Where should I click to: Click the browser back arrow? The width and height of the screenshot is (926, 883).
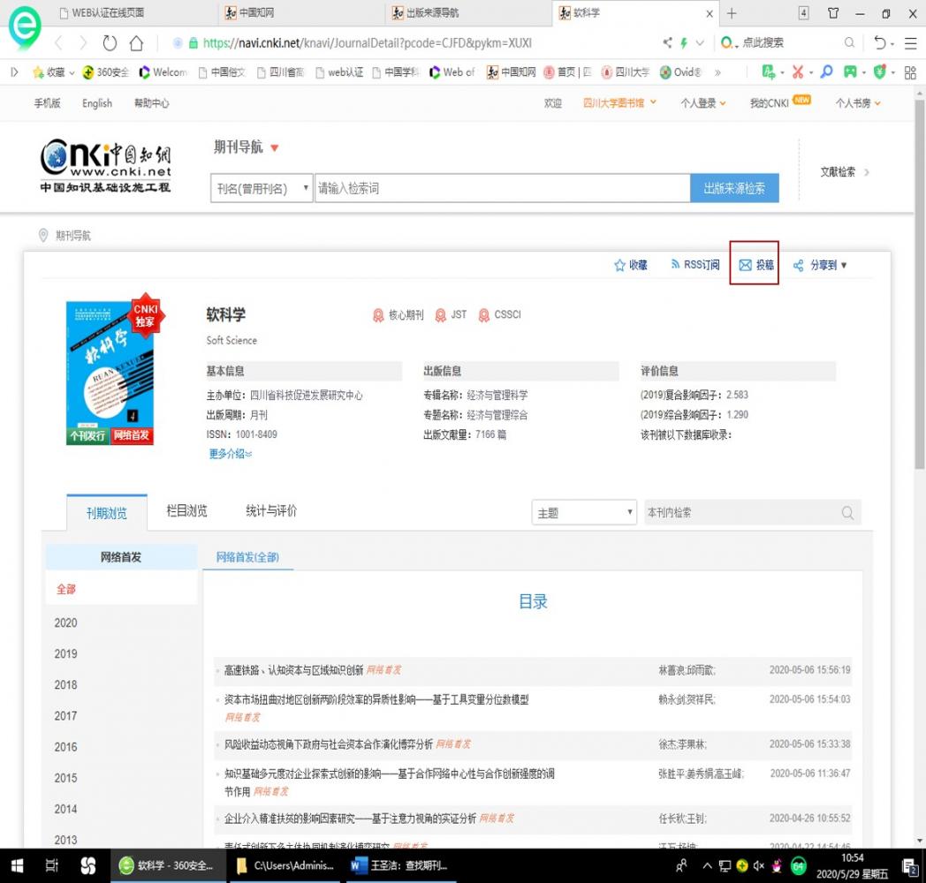[x=58, y=42]
